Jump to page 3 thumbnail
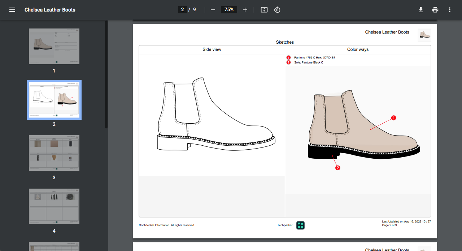The image size is (462, 251). click(54, 153)
